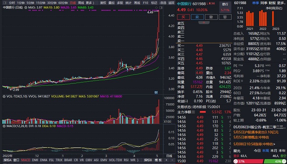This screenshot has width=287, height=164.
Task: Select the 本周 sentiment tab
Action: coord(265,151)
